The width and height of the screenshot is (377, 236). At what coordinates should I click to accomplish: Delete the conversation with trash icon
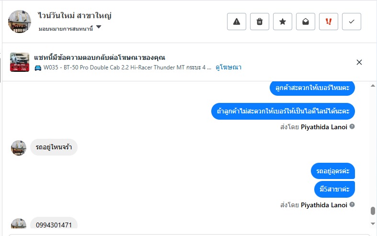[260, 22]
